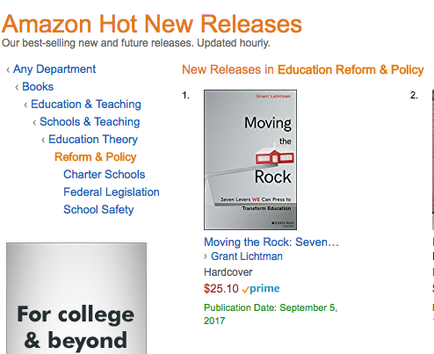Select the Education Theory category
Image resolution: width=434 pixels, height=354 pixels.
[93, 140]
